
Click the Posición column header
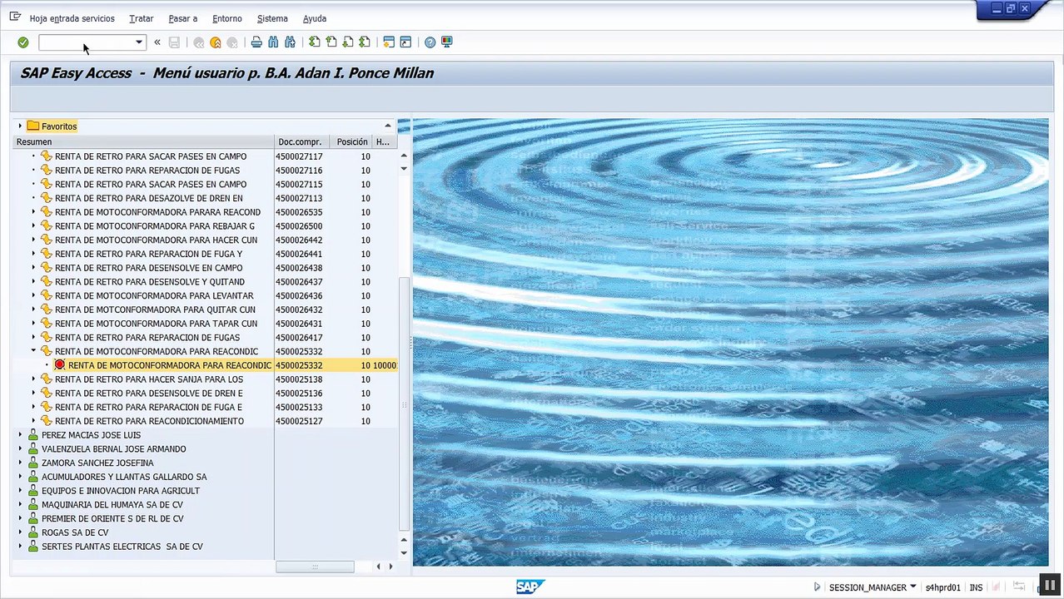351,142
